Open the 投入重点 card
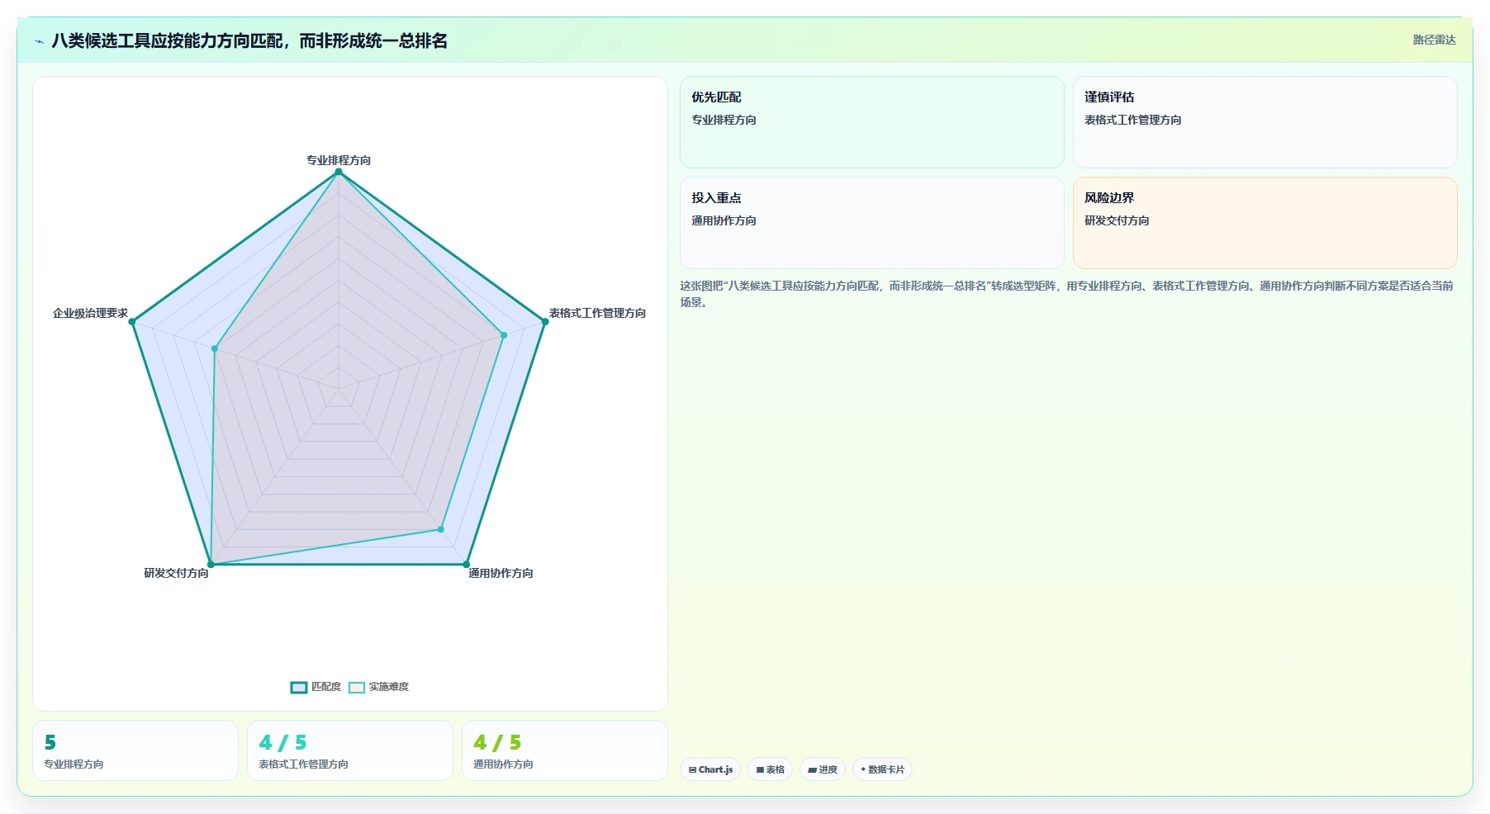 (872, 223)
